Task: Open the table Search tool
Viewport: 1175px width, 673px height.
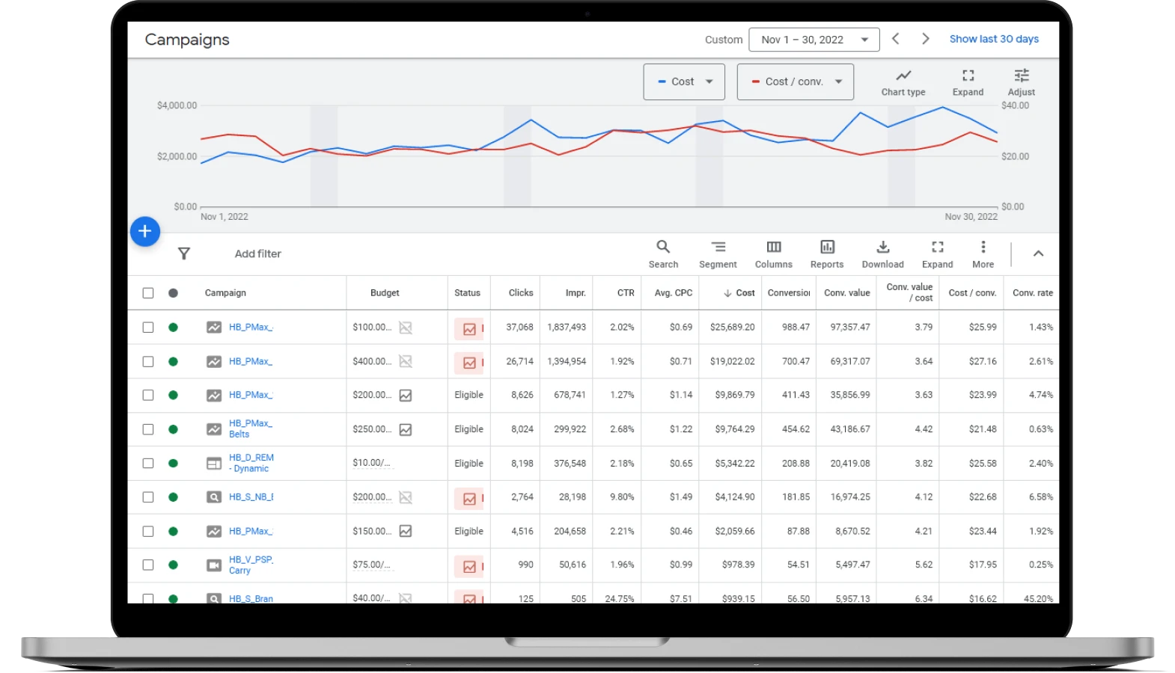Action: pos(663,254)
